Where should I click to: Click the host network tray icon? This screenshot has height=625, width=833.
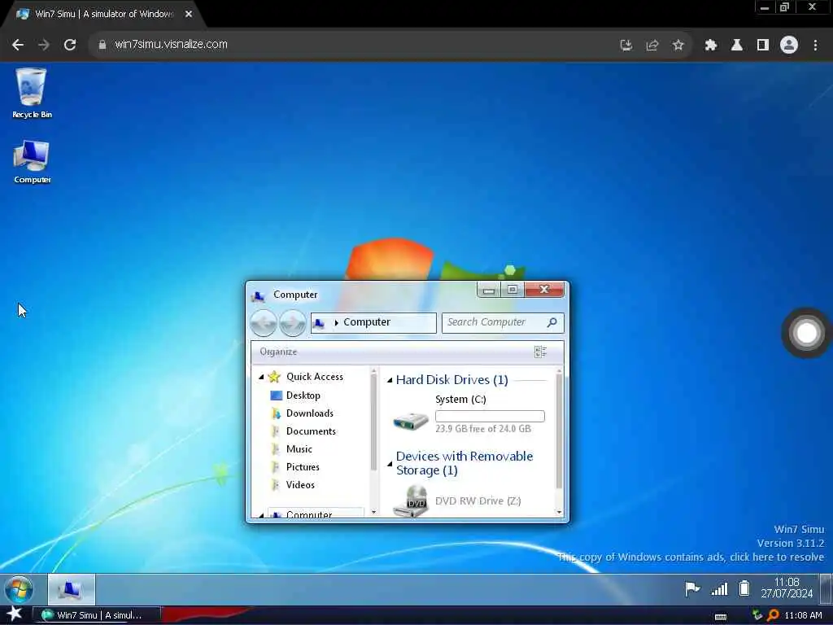tap(757, 615)
